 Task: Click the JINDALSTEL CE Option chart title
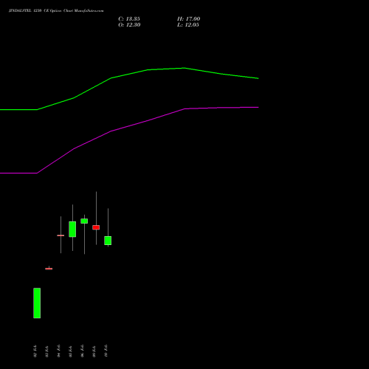click(x=56, y=10)
